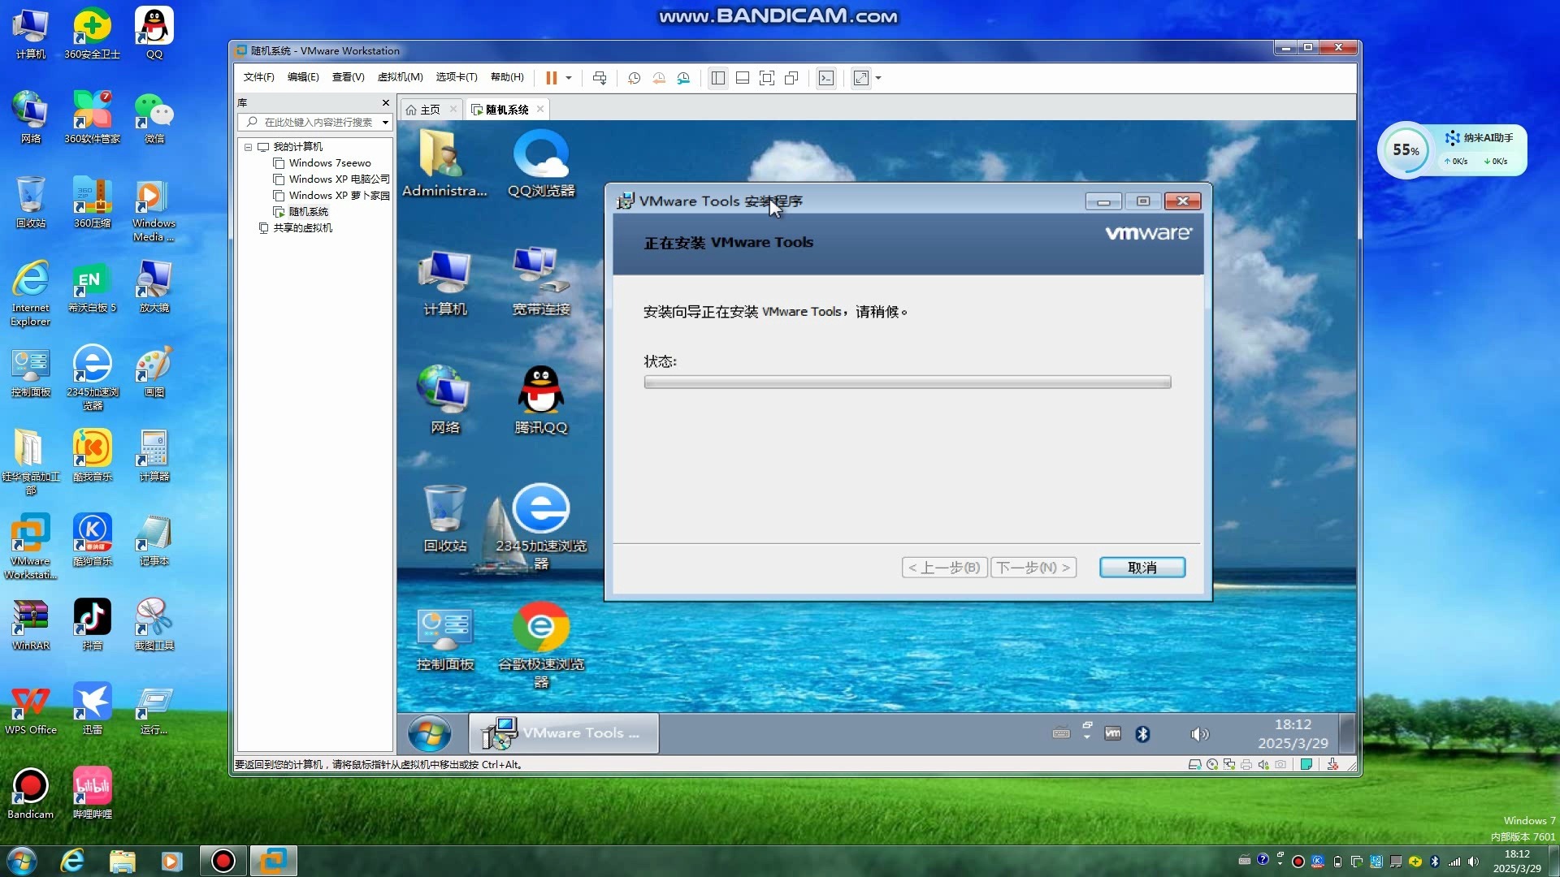Open 回收站 in the guest desktop
Image resolution: width=1560 pixels, height=877 pixels.
tap(444, 518)
